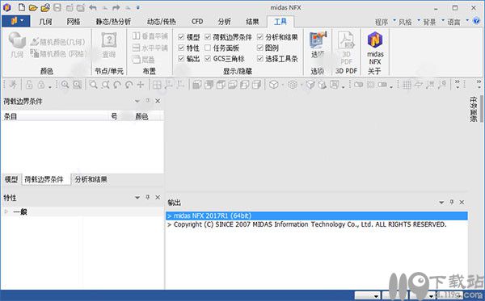Click the first padlock icon in toolbar
Viewport: 485px width, 301px height.
[29, 84]
